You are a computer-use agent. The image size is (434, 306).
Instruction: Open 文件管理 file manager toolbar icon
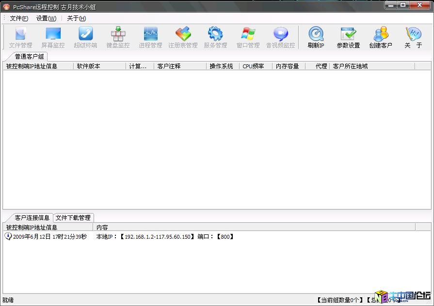[20, 38]
